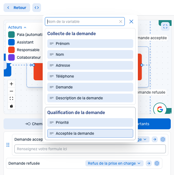Screen dimensions: 174x175
Task: Zoom out on the canvas with minus
Action: (x=11, y=91)
